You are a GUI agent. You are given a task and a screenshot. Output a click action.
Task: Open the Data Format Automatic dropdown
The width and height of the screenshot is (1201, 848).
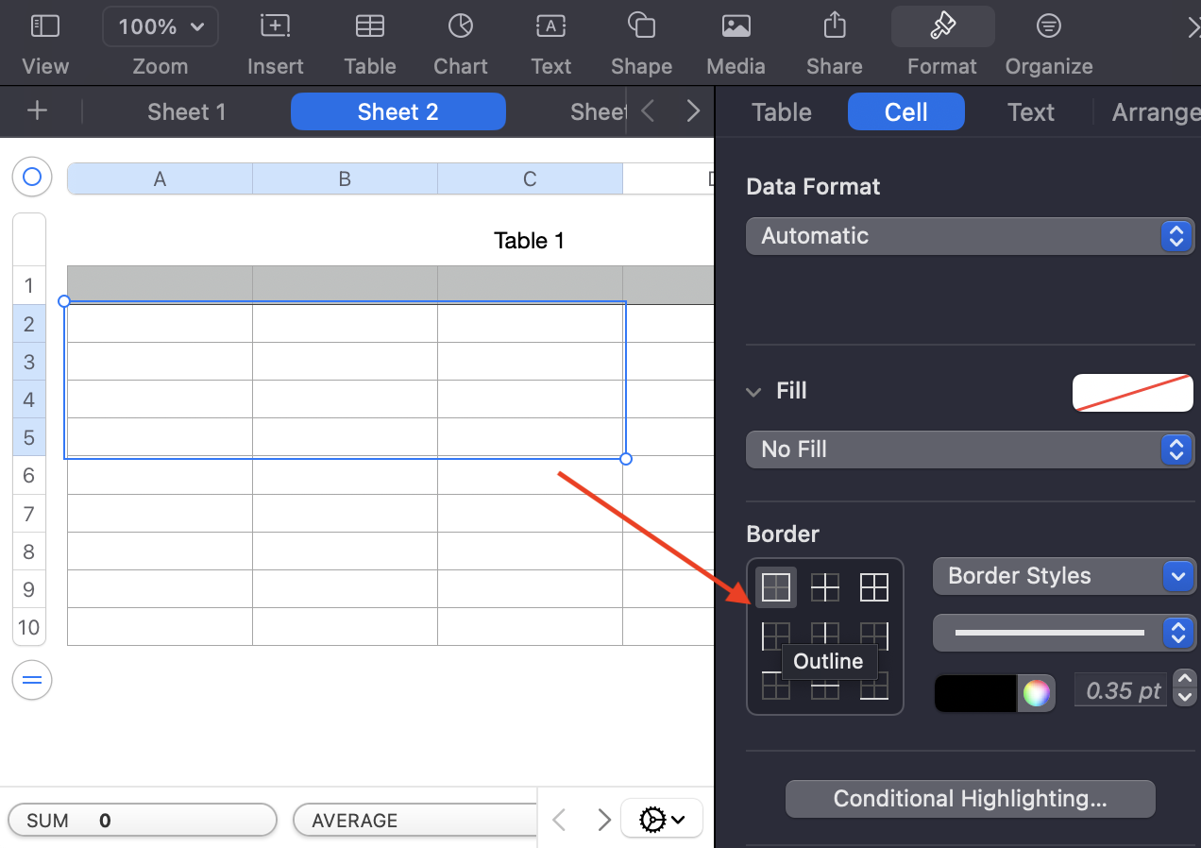[x=971, y=236]
